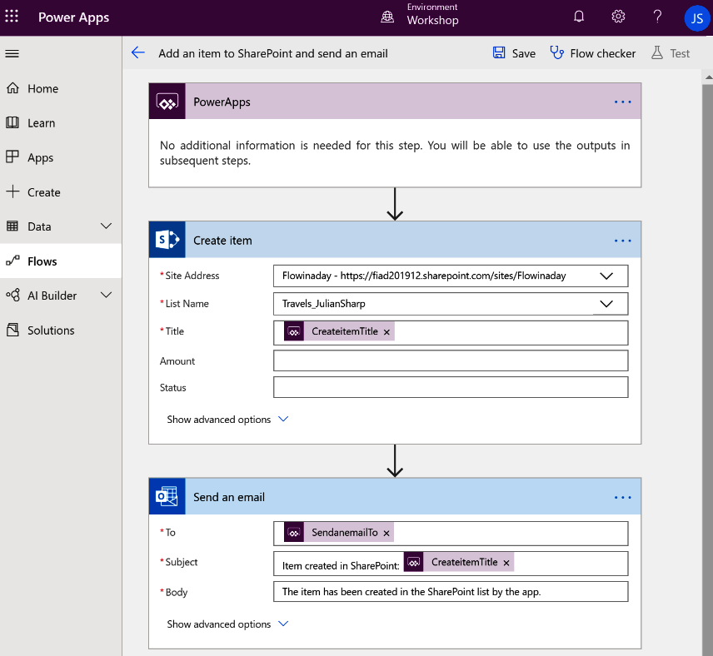The height and width of the screenshot is (656, 713).
Task: Click the Create plus icon
Action: [x=12, y=191]
